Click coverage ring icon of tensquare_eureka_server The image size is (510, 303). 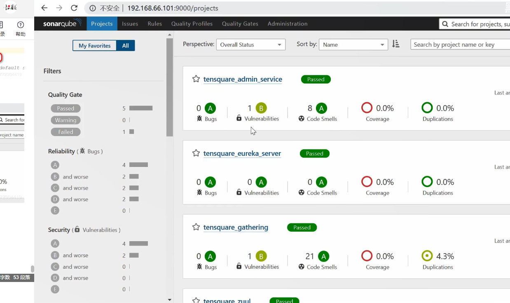[x=367, y=182]
